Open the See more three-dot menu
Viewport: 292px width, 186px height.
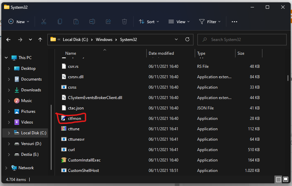234,22
